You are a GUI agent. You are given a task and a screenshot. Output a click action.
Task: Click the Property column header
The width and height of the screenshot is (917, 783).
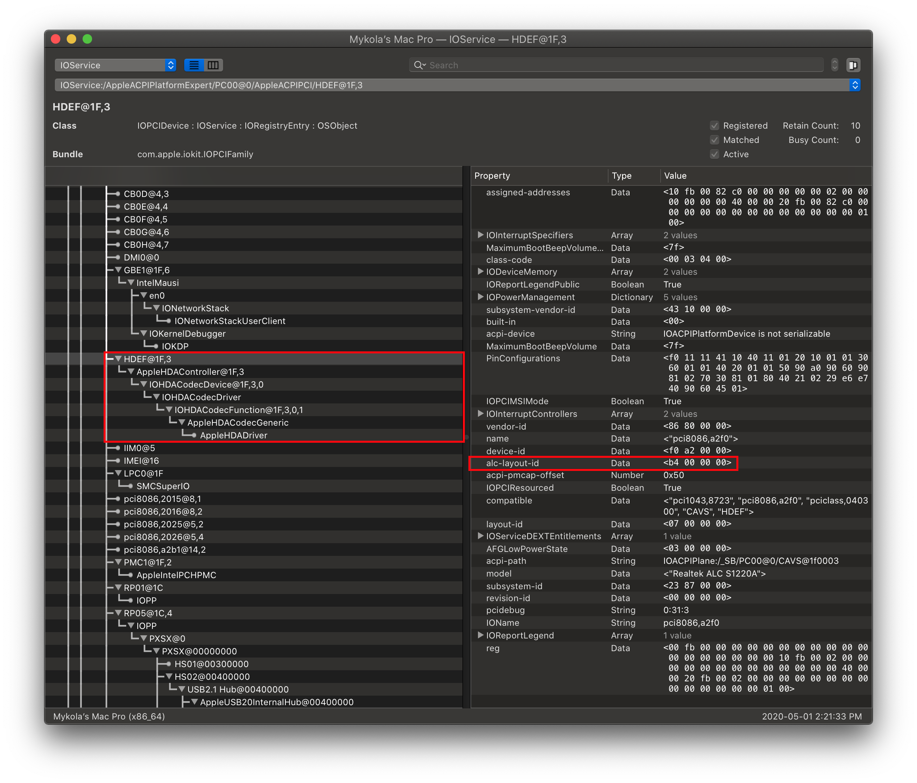click(x=492, y=176)
